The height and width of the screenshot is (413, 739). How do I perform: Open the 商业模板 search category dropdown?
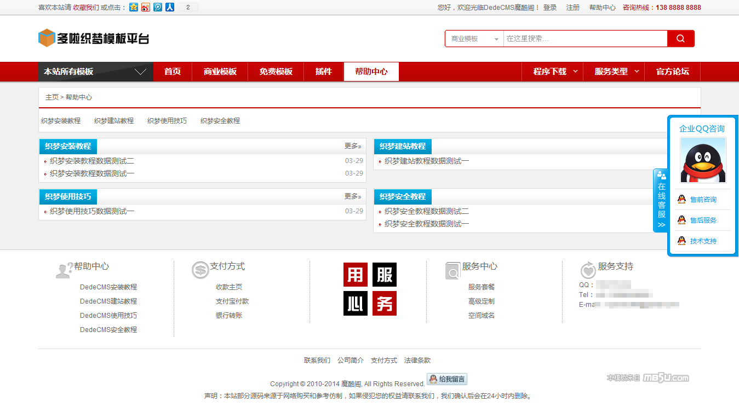pyautogui.click(x=474, y=39)
